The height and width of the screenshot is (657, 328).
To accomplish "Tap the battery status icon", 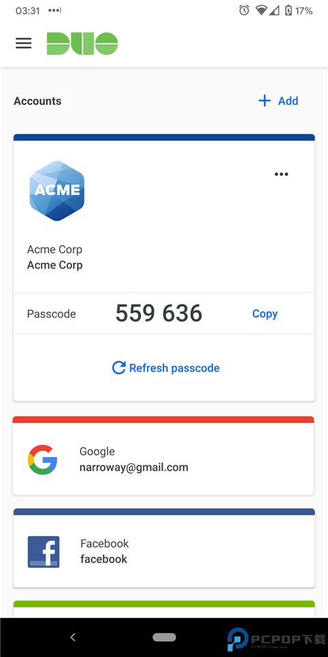I will [288, 10].
